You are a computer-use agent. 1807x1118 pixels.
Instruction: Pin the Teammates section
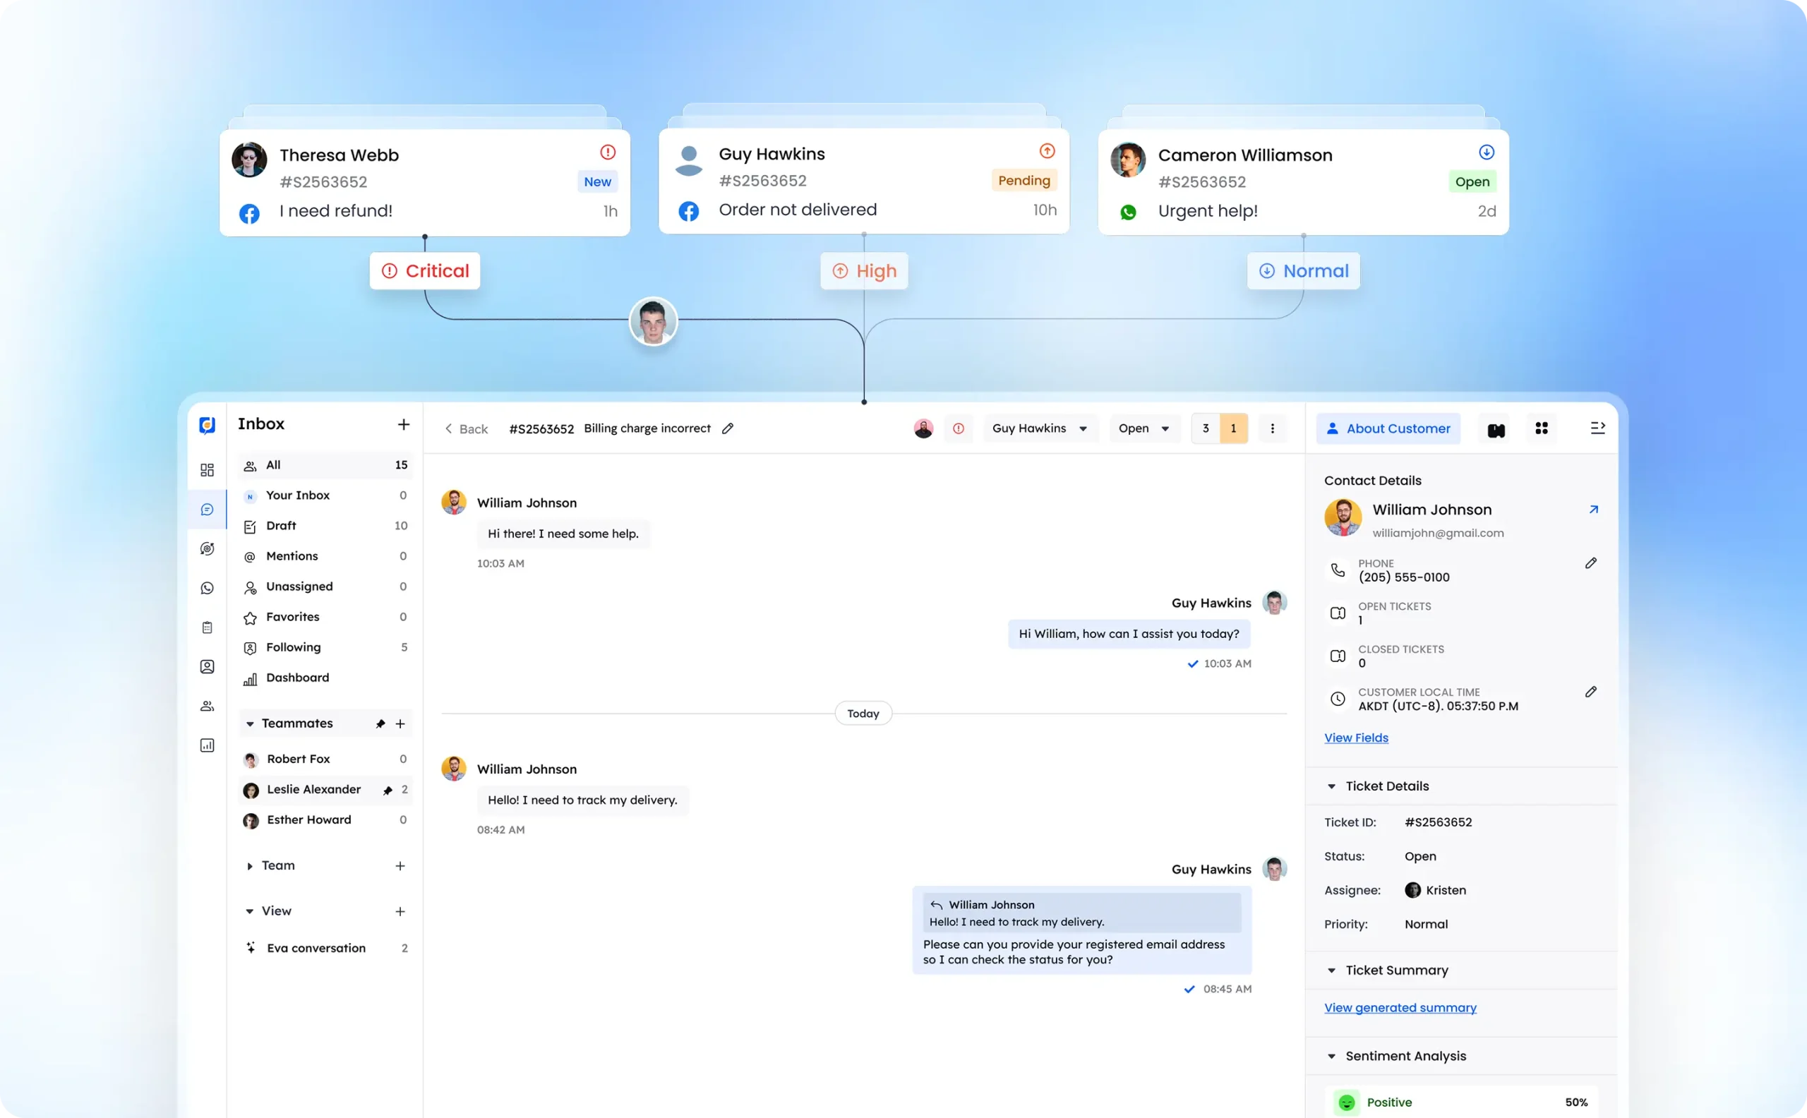click(380, 723)
